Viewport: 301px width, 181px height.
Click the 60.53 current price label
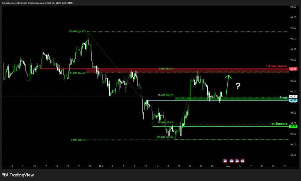pyautogui.click(x=293, y=96)
